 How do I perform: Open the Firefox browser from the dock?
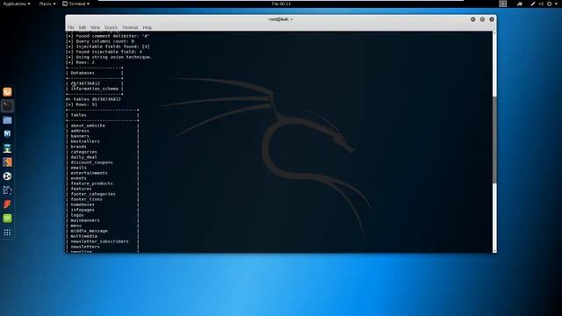[x=7, y=92]
